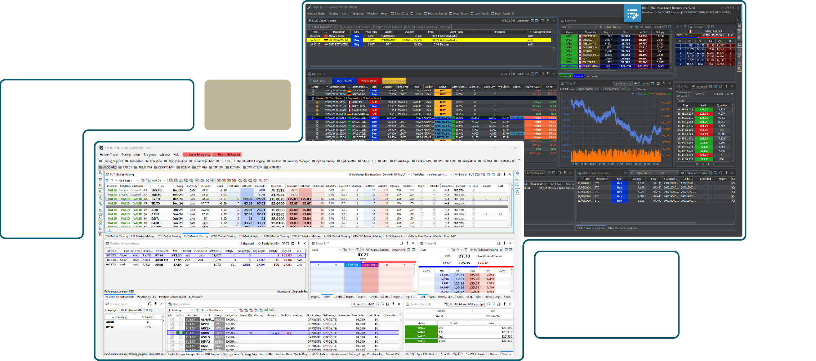Click Super Emergency button
This screenshot has height=361, width=816.
tap(197, 154)
